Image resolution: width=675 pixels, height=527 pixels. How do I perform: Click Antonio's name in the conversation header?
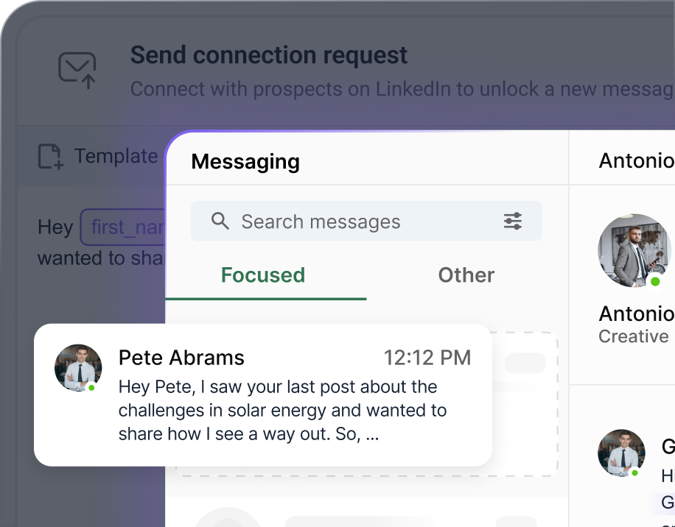tap(636, 160)
